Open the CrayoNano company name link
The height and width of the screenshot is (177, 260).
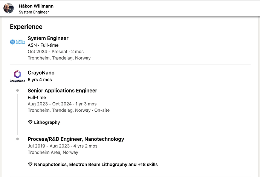(41, 73)
